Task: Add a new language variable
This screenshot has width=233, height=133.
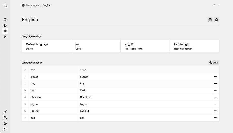Action: click(214, 63)
